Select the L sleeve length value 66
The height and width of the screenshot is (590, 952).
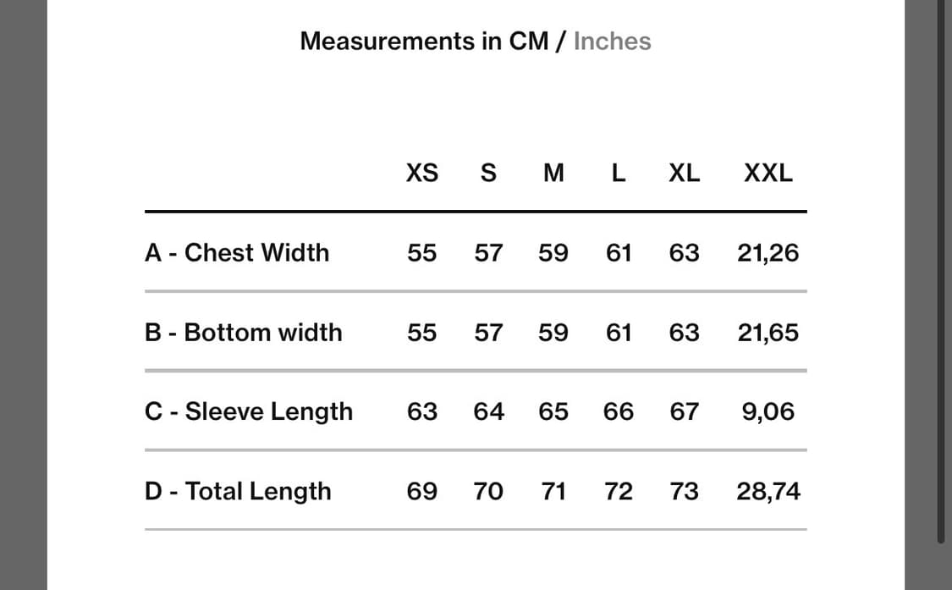click(x=619, y=411)
